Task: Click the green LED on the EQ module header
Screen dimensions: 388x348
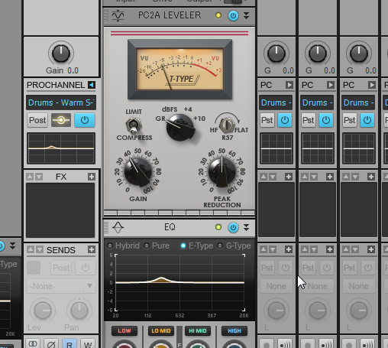Action: 218,227
